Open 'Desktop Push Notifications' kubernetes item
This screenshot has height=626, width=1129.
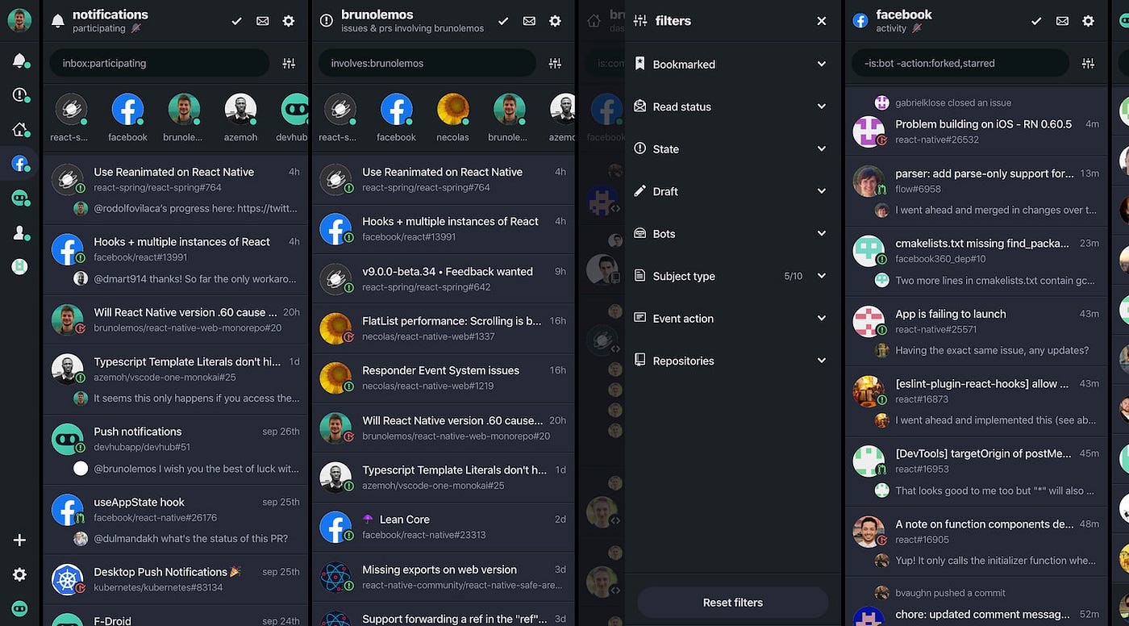(176, 579)
